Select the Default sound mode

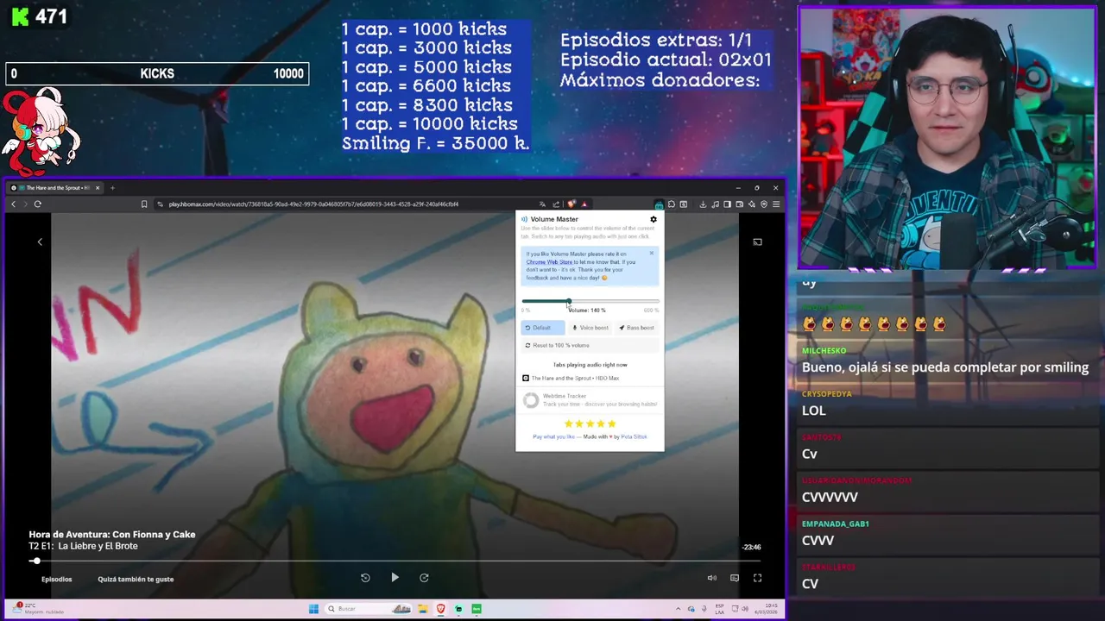(x=542, y=328)
